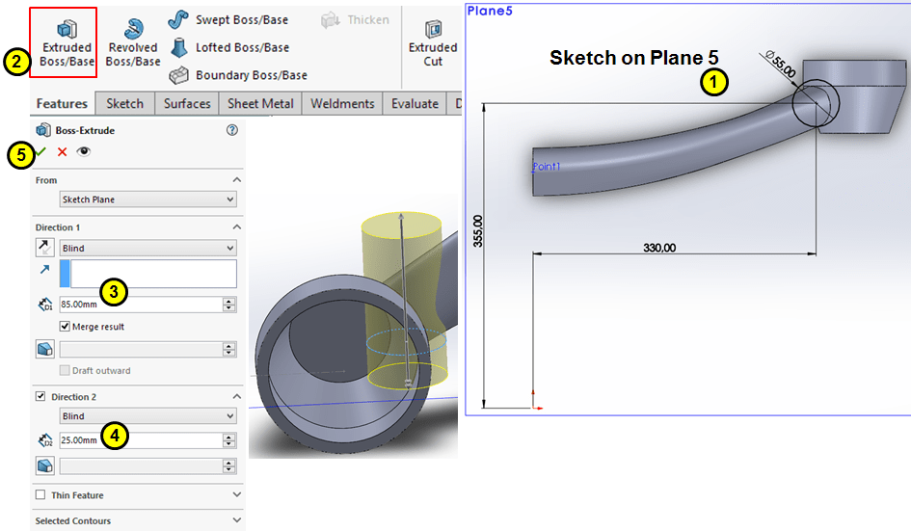This screenshot has width=911, height=531.
Task: Toggle detailed preview eye icon
Action: point(84,152)
